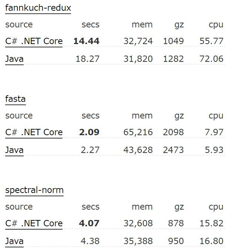Click the Java link under fasta
226x250 pixels.
click(14, 150)
